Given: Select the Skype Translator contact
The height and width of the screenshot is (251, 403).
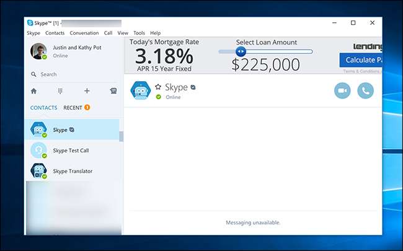Looking at the screenshot, I should coord(72,171).
